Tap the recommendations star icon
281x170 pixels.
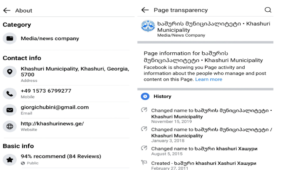click(x=10, y=159)
